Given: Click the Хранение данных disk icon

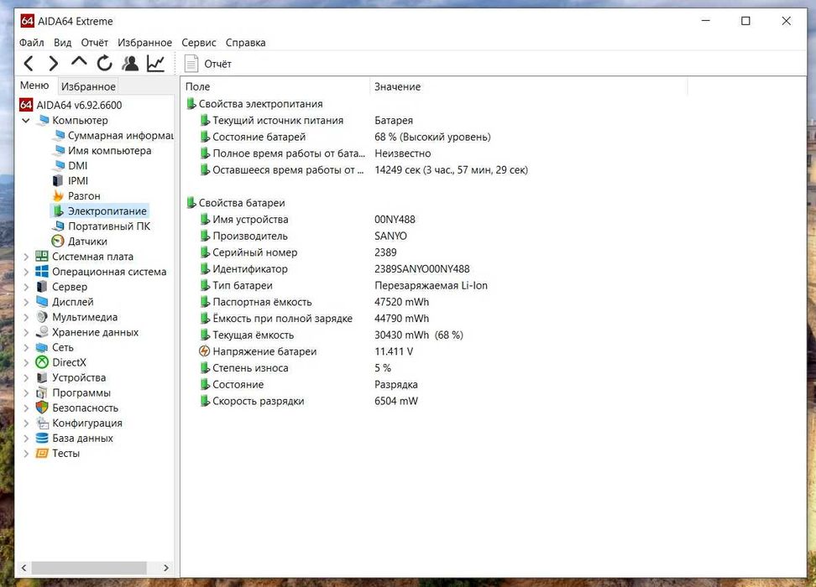Looking at the screenshot, I should pos(42,332).
